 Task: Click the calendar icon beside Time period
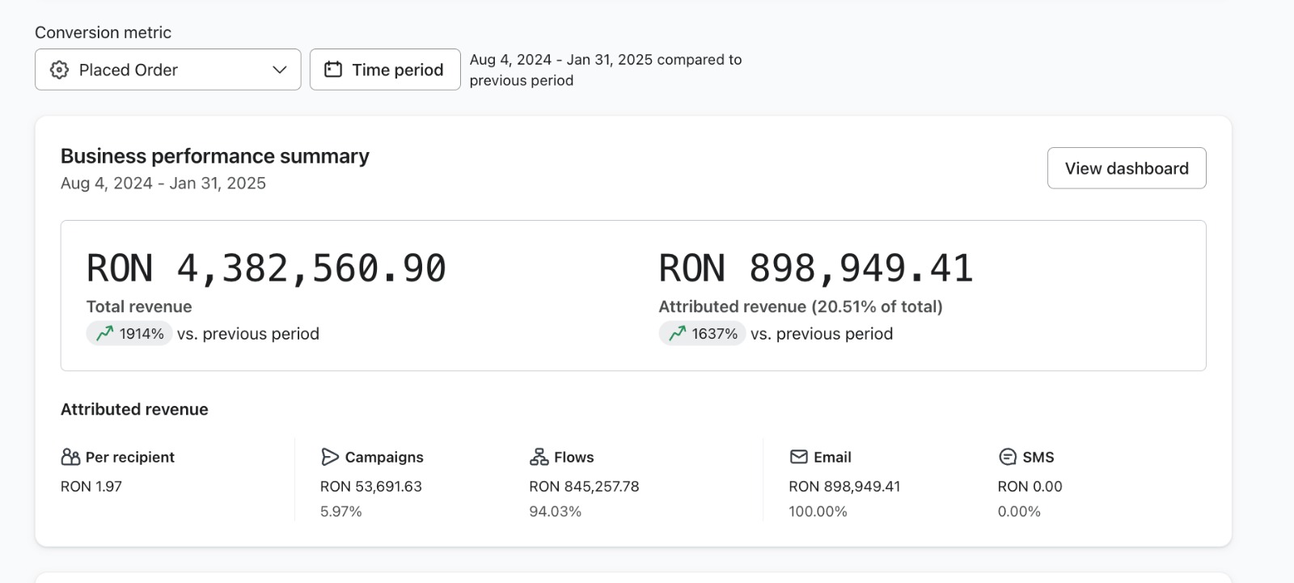[x=333, y=70]
